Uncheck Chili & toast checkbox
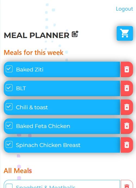 (9, 106)
